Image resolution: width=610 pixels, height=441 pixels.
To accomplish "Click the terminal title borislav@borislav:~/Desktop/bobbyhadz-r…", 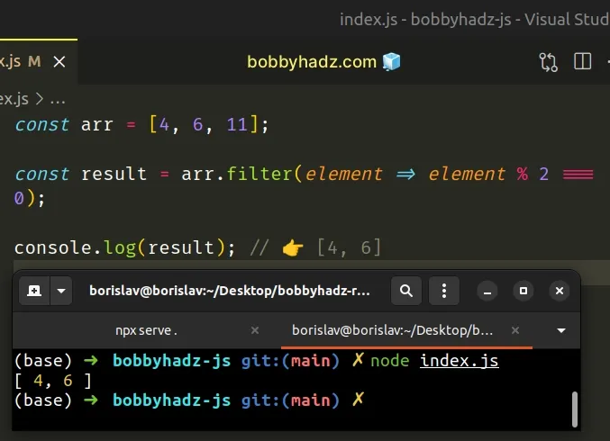I will 230,291.
